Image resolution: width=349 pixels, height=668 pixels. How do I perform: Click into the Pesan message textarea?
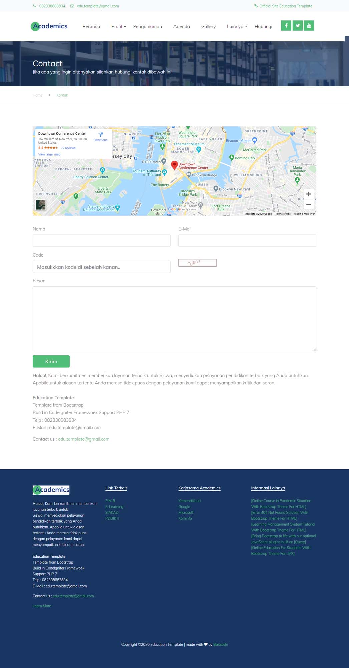click(174, 319)
